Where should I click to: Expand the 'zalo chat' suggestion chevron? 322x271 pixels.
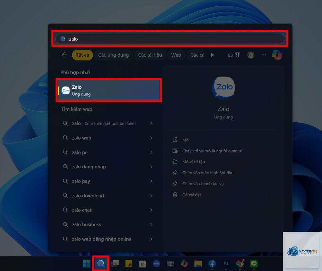(151, 210)
